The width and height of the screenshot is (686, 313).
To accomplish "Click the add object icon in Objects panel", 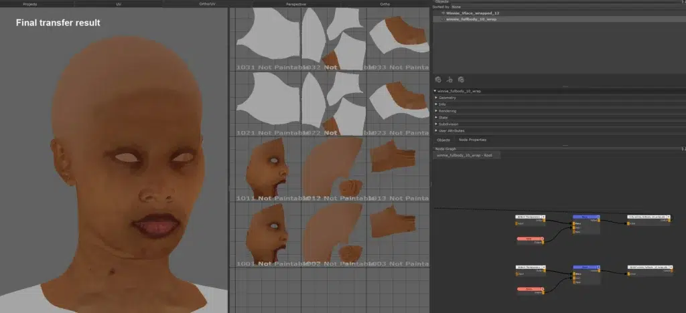I will (x=438, y=80).
